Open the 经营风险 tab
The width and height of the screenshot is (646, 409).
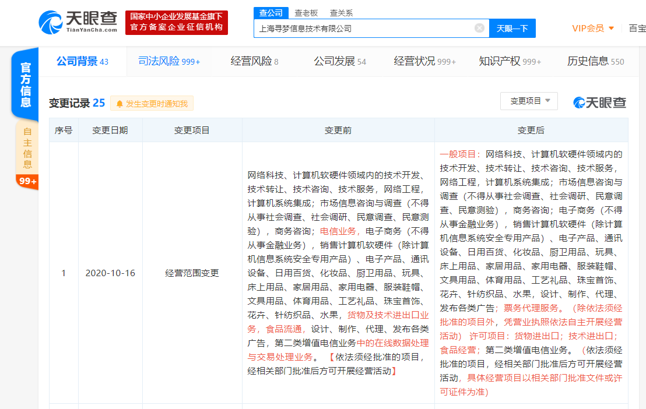coord(254,61)
